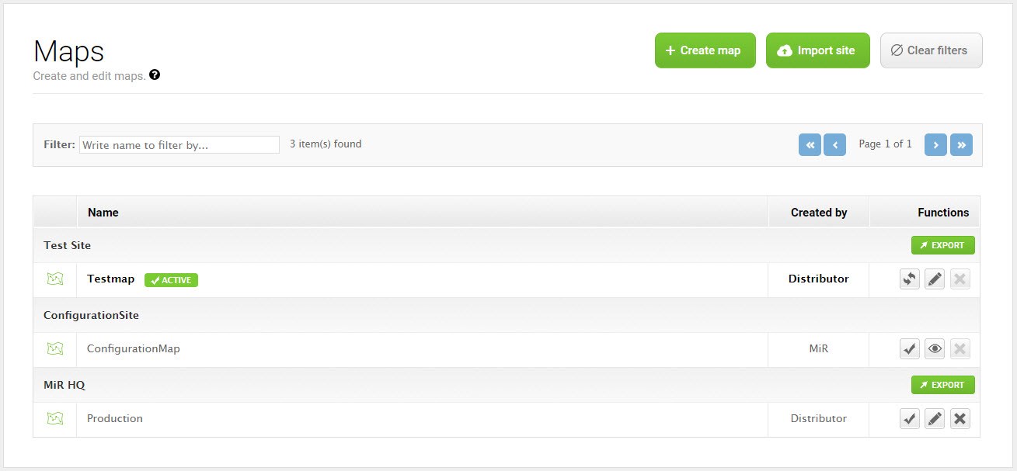
Task: Click the Import site button
Action: [817, 50]
